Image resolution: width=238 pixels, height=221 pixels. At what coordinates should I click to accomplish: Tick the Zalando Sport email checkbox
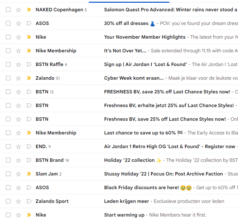[8, 201]
